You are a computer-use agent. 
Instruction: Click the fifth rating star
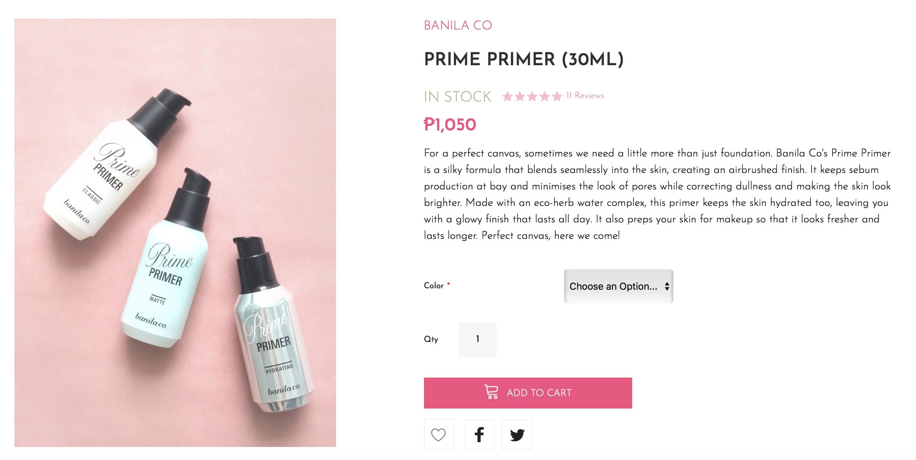point(557,96)
